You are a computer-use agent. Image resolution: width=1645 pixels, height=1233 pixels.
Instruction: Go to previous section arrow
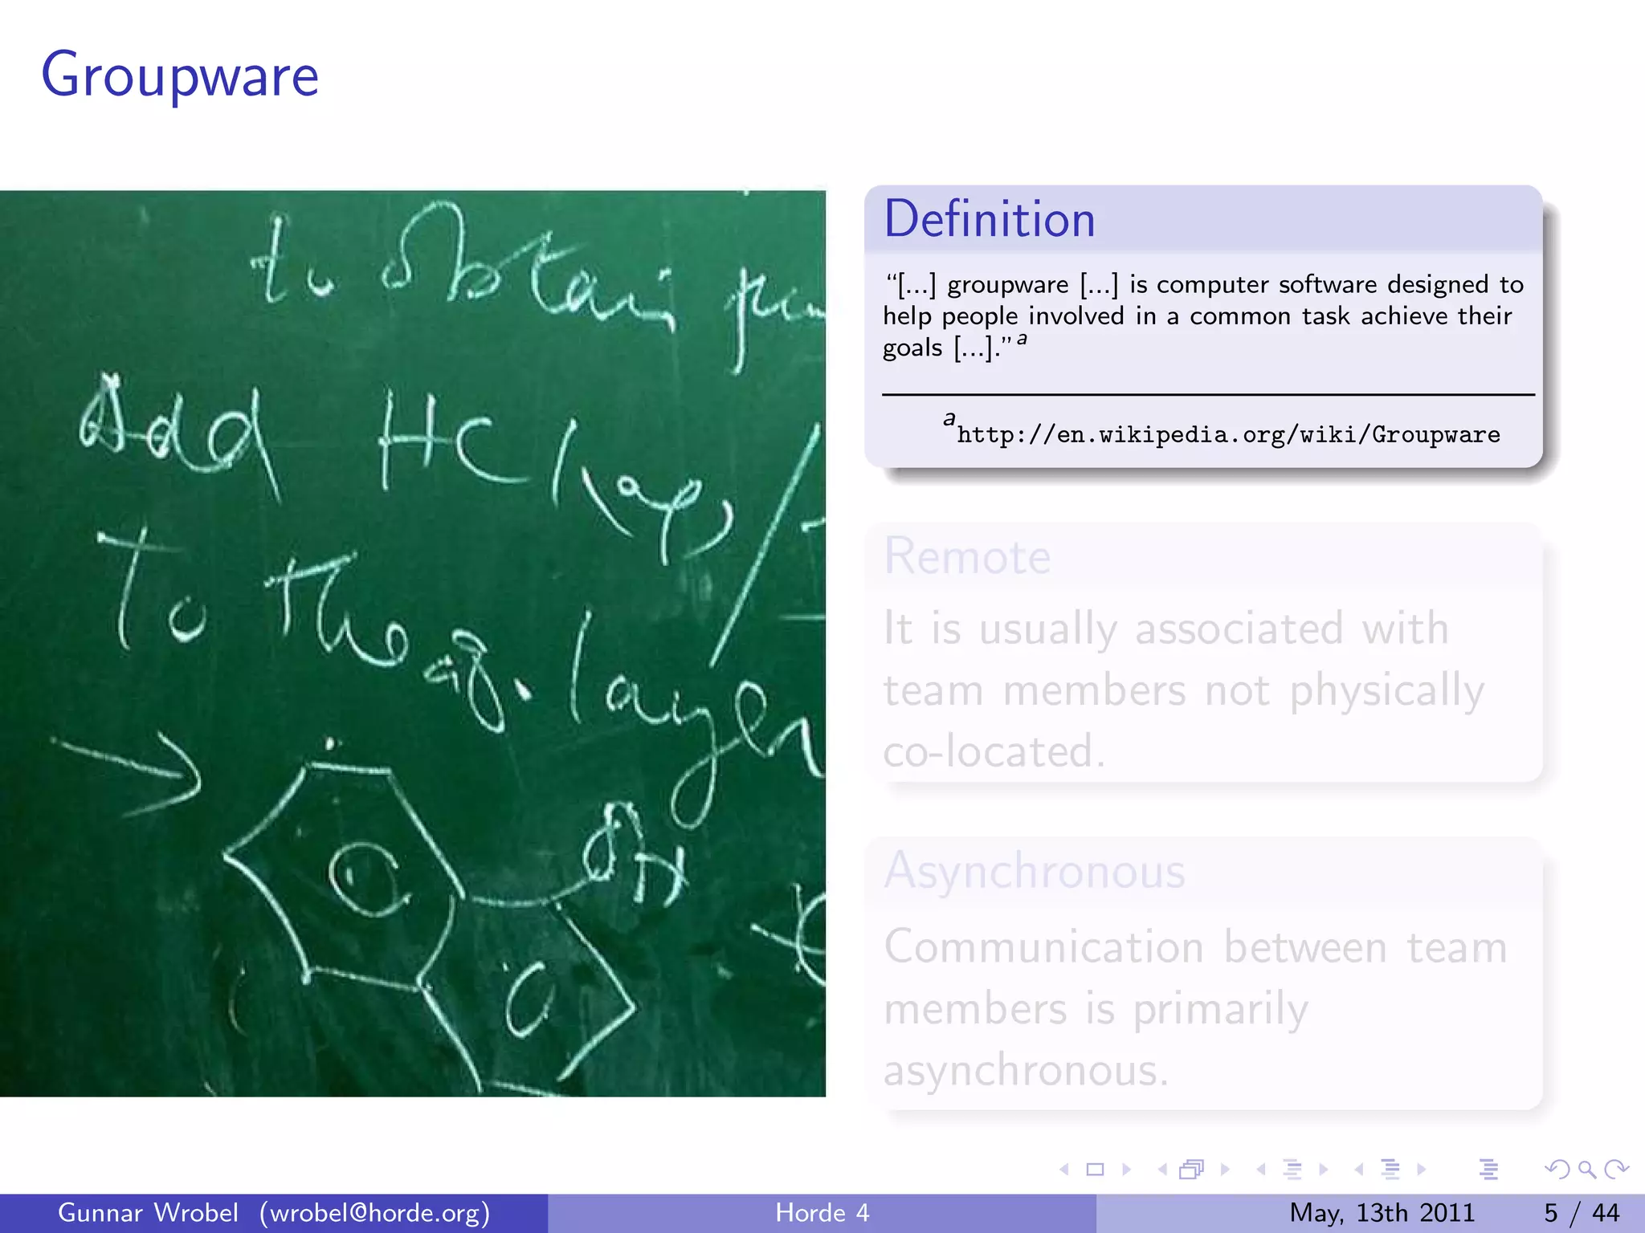pos(1359,1170)
